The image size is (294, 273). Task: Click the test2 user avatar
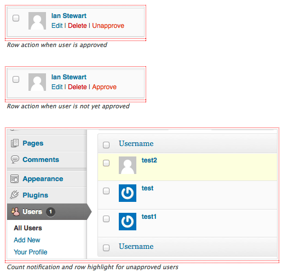click(128, 165)
